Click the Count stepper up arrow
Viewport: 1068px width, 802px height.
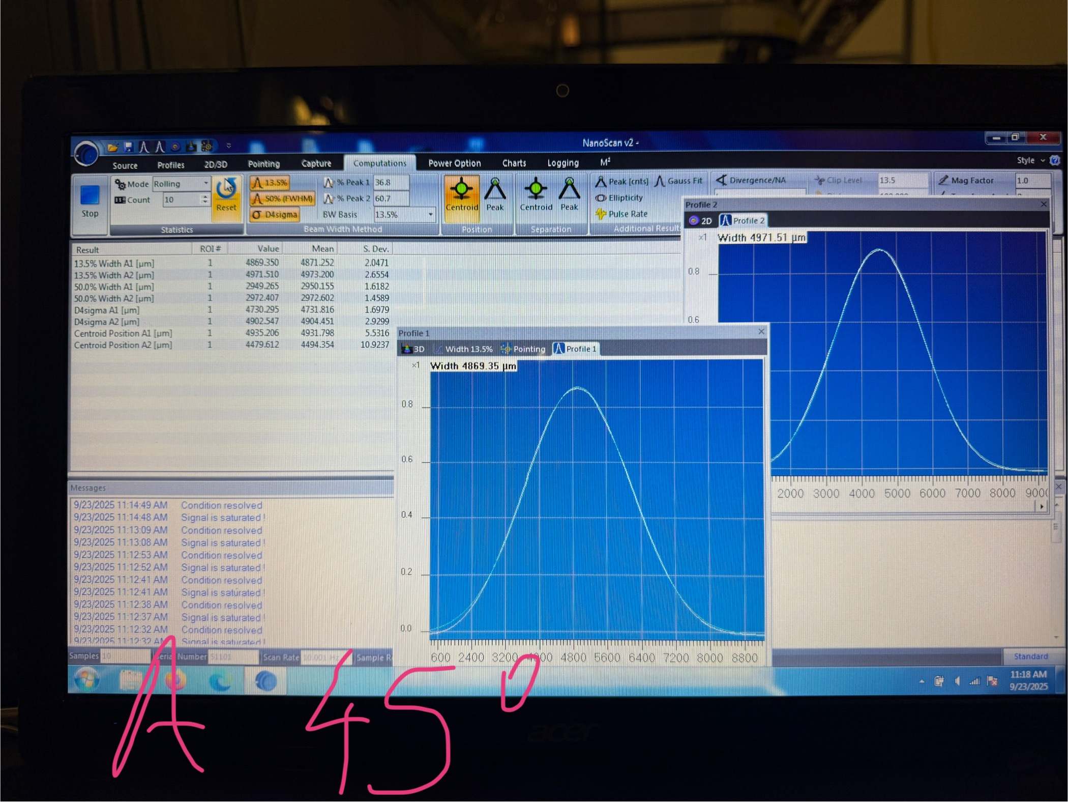204,196
